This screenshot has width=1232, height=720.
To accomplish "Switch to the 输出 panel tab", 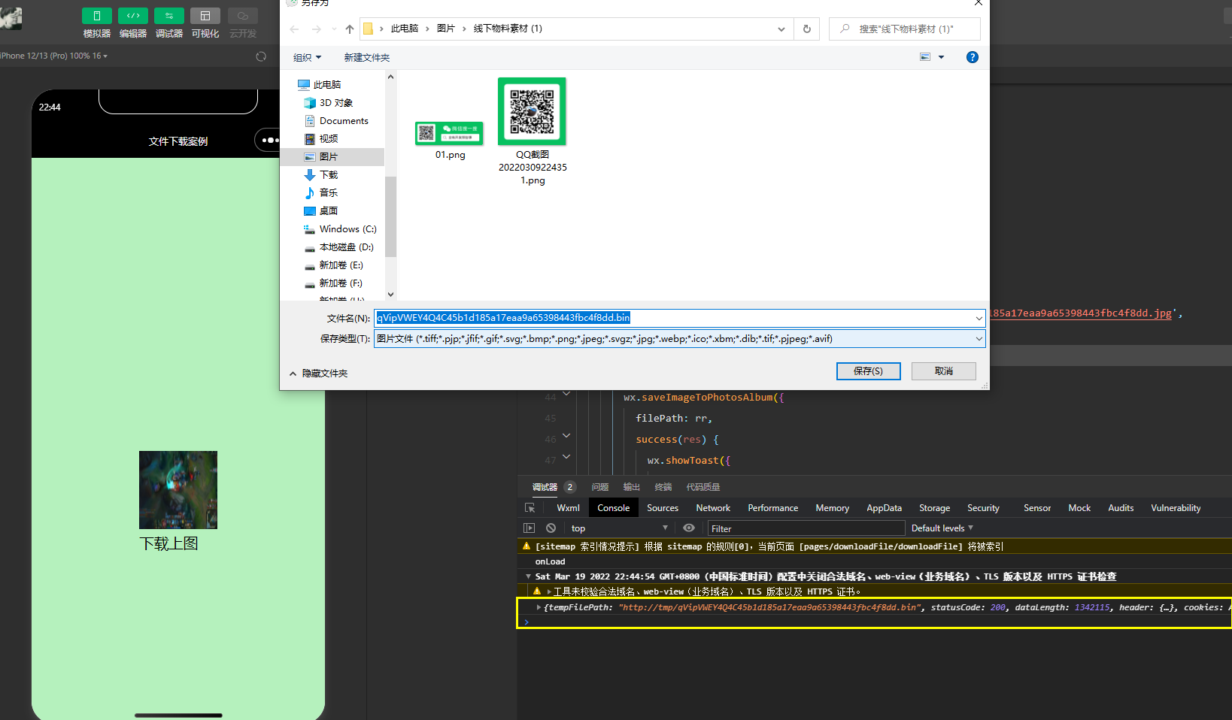I will tap(632, 487).
